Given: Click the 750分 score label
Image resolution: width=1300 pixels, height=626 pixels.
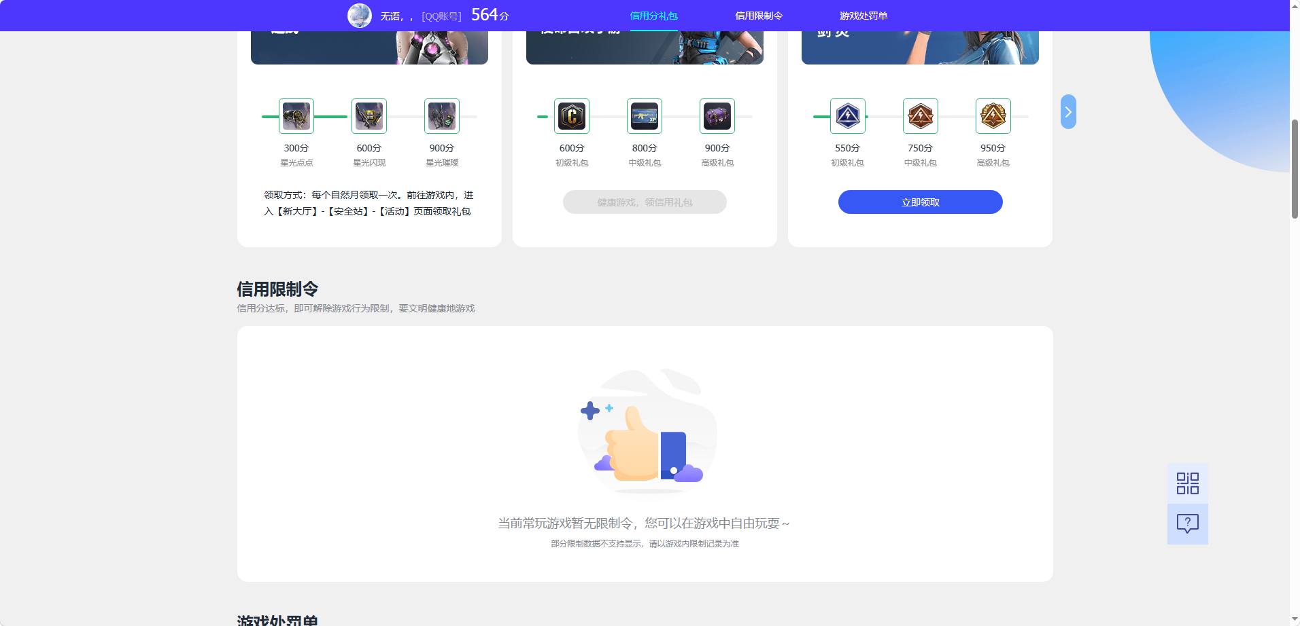Looking at the screenshot, I should click(921, 148).
